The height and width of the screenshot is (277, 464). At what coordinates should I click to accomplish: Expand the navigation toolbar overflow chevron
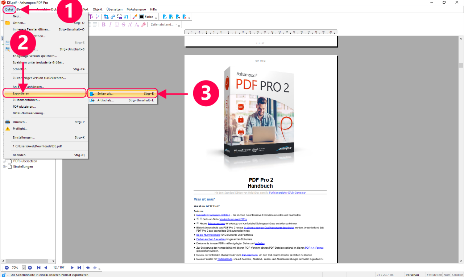click(99, 269)
